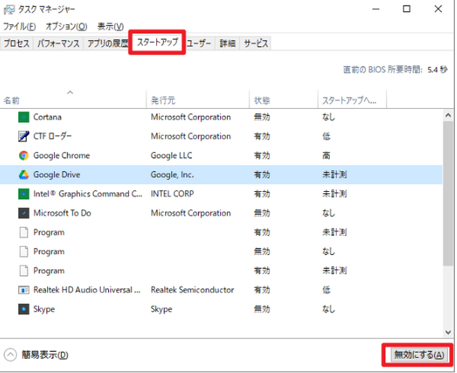Viewport: 457px width, 373px height.
Task: Select the スタートアップ tab
Action: pyautogui.click(x=157, y=42)
